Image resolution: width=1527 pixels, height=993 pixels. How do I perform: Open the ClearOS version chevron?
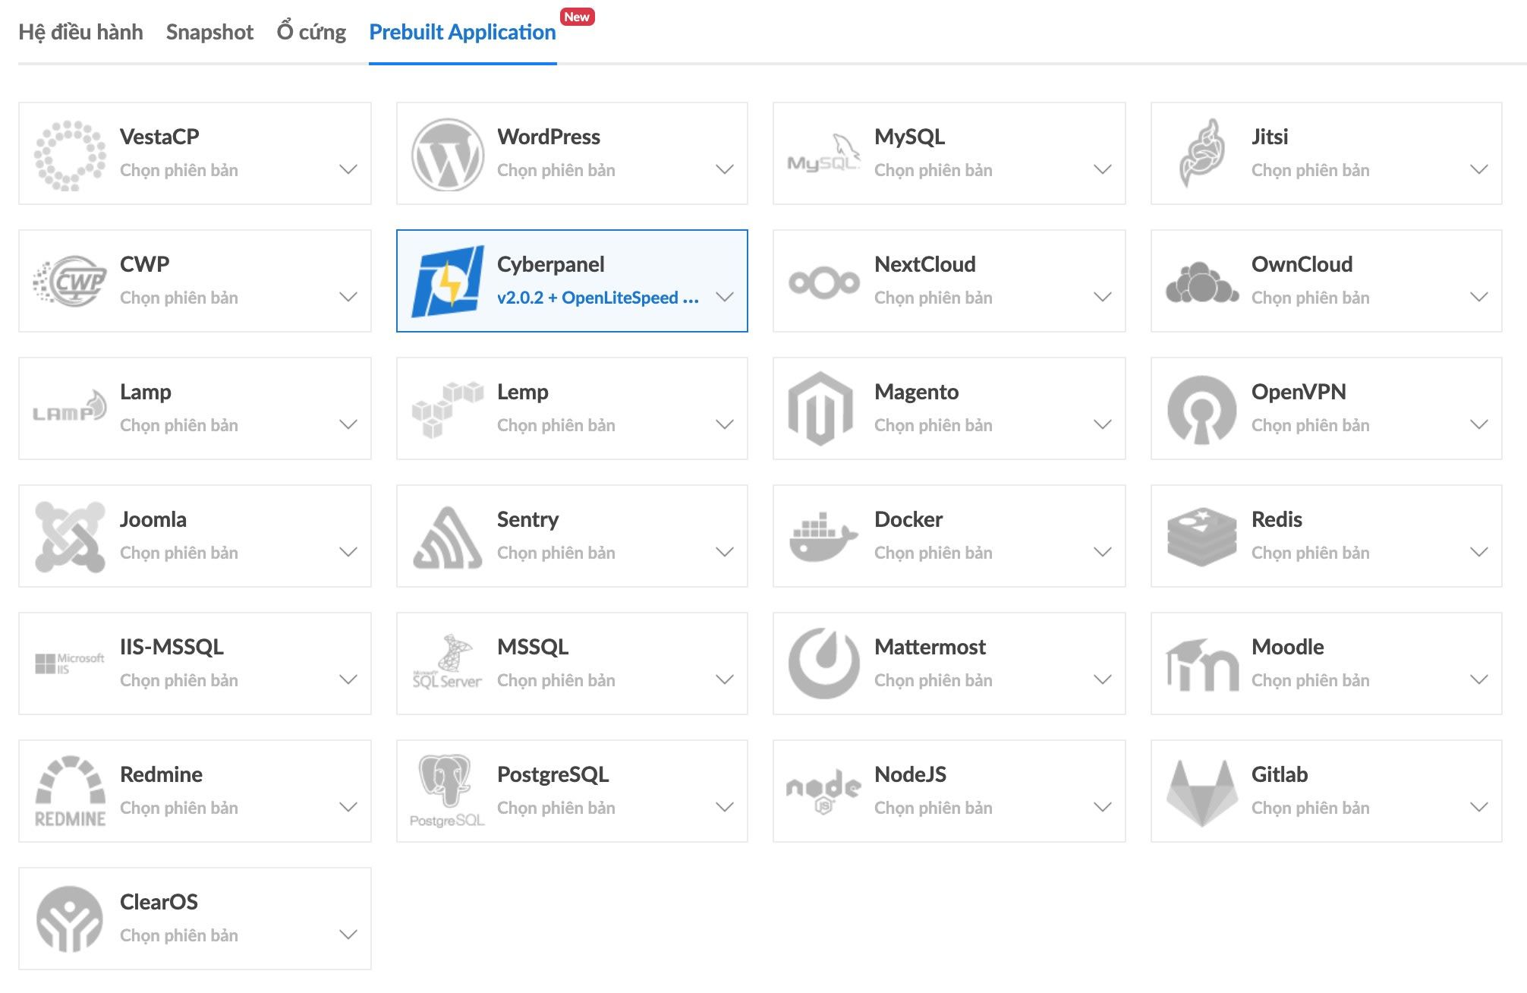click(348, 935)
